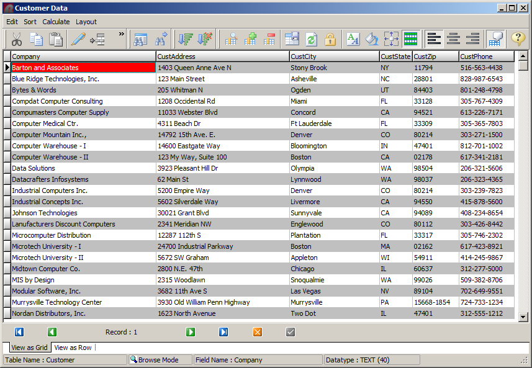This screenshot has height=368, width=532.
Task: Open help with question mark icon
Action: click(x=518, y=39)
